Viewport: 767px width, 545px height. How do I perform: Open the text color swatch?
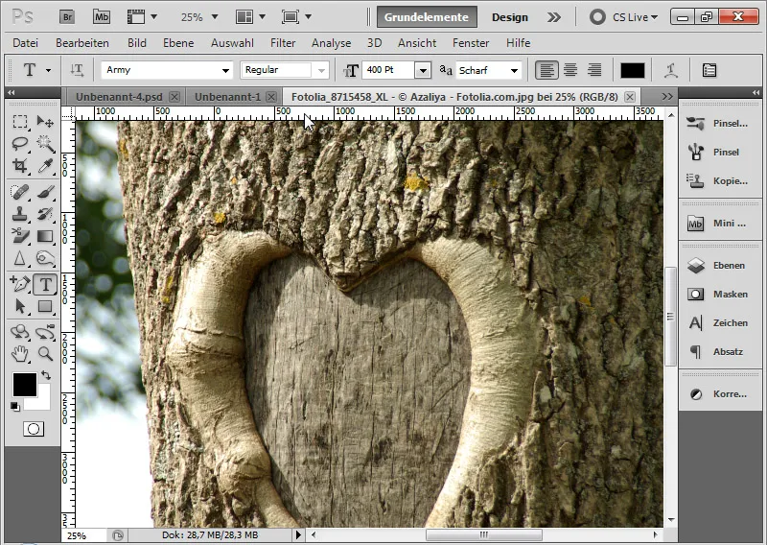pyautogui.click(x=633, y=70)
